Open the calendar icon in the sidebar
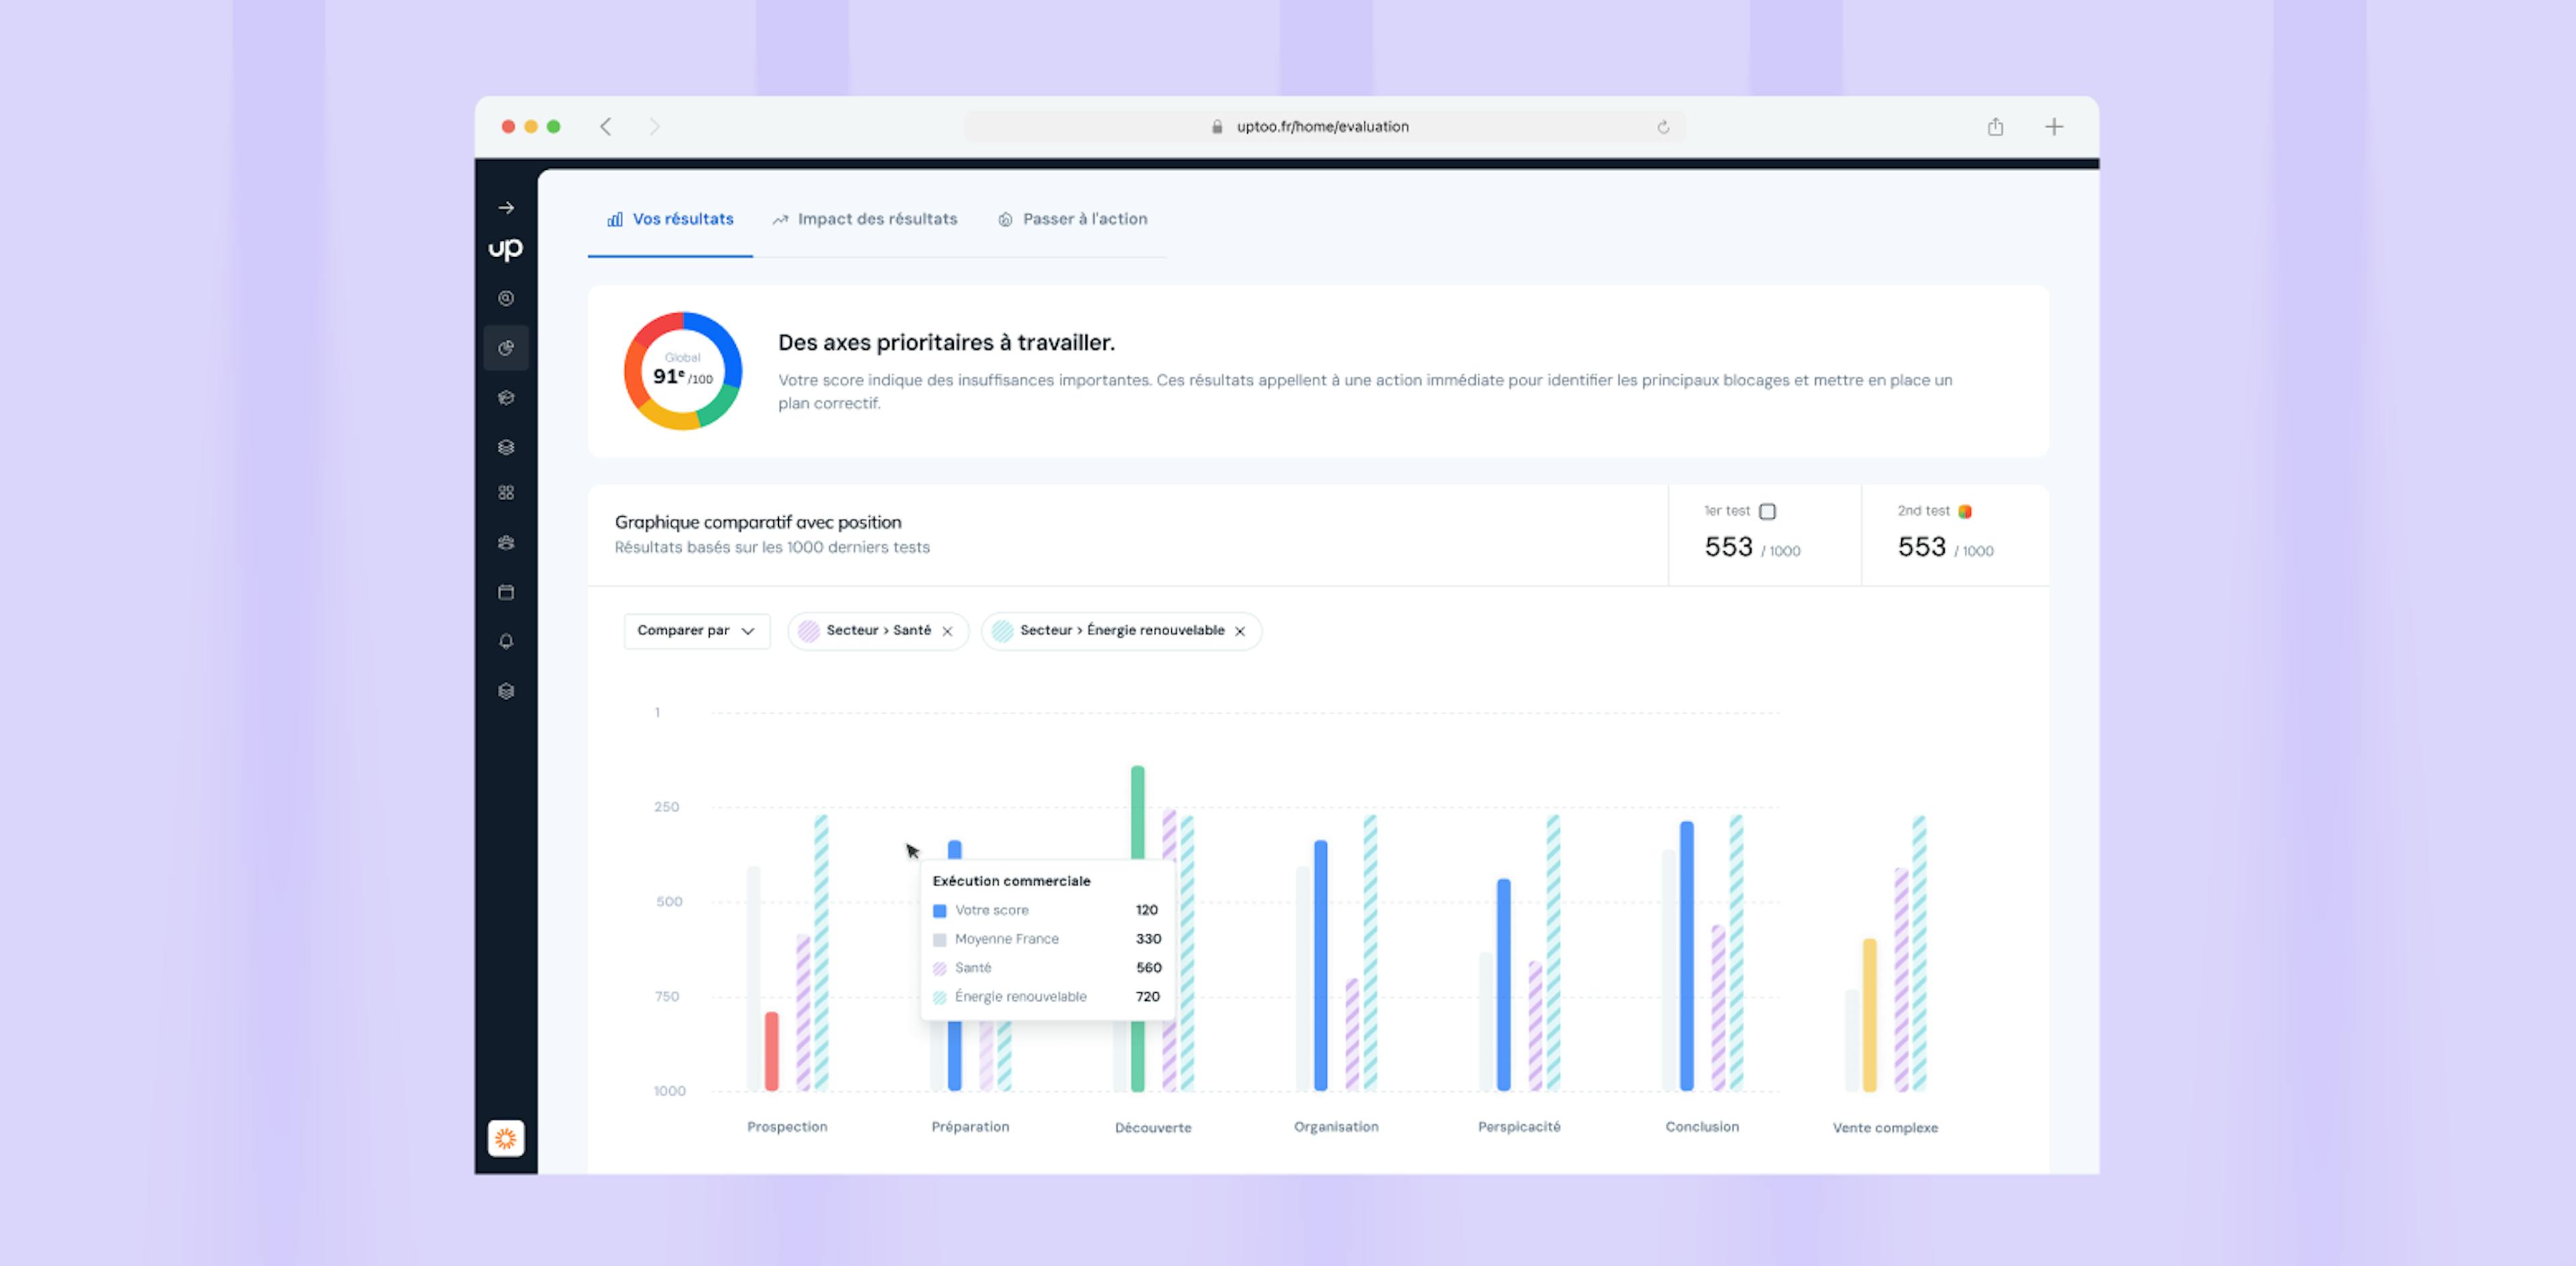The height and width of the screenshot is (1266, 2576). pyautogui.click(x=506, y=593)
